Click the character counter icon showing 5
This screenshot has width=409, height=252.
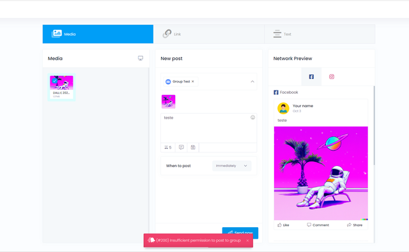click(168, 147)
